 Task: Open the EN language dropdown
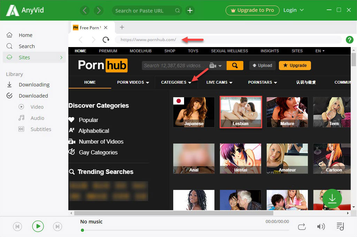click(x=320, y=51)
